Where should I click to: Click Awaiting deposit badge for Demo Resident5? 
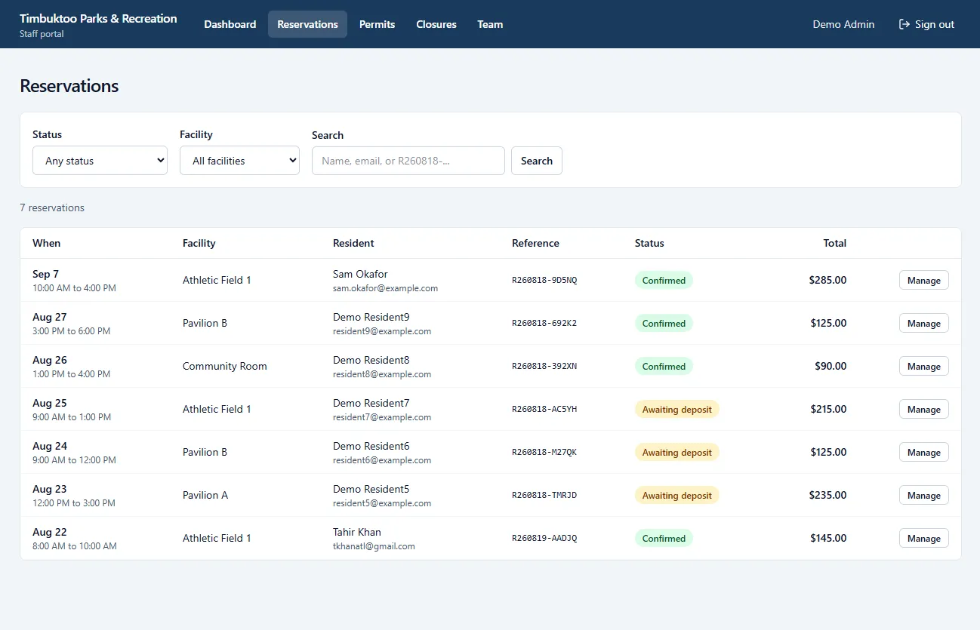(x=677, y=495)
